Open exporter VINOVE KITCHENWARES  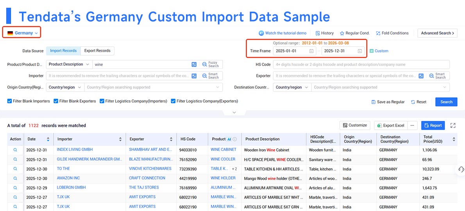[x=150, y=169]
